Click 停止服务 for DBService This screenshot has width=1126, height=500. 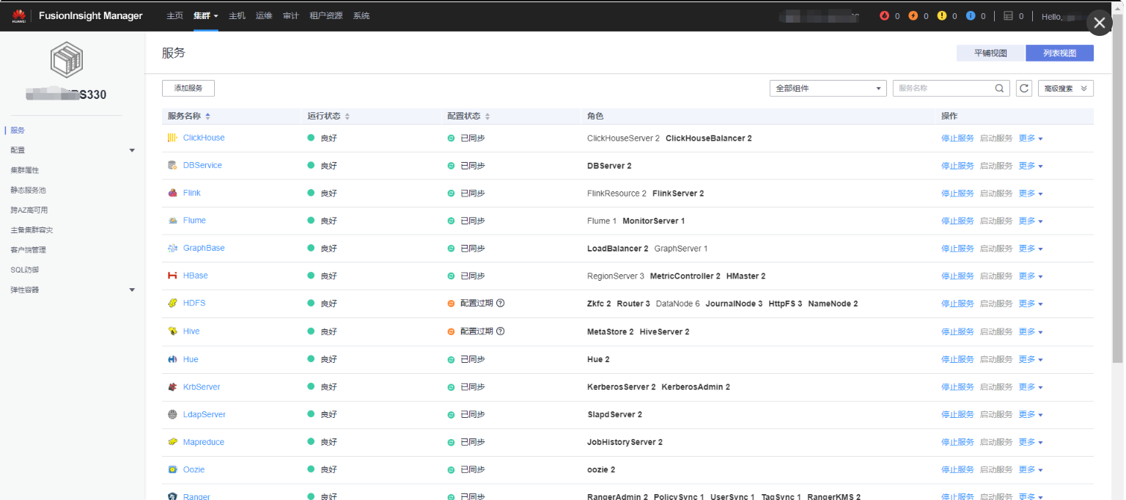[x=957, y=166]
